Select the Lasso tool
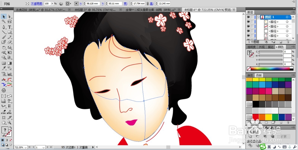 (x=10, y=22)
